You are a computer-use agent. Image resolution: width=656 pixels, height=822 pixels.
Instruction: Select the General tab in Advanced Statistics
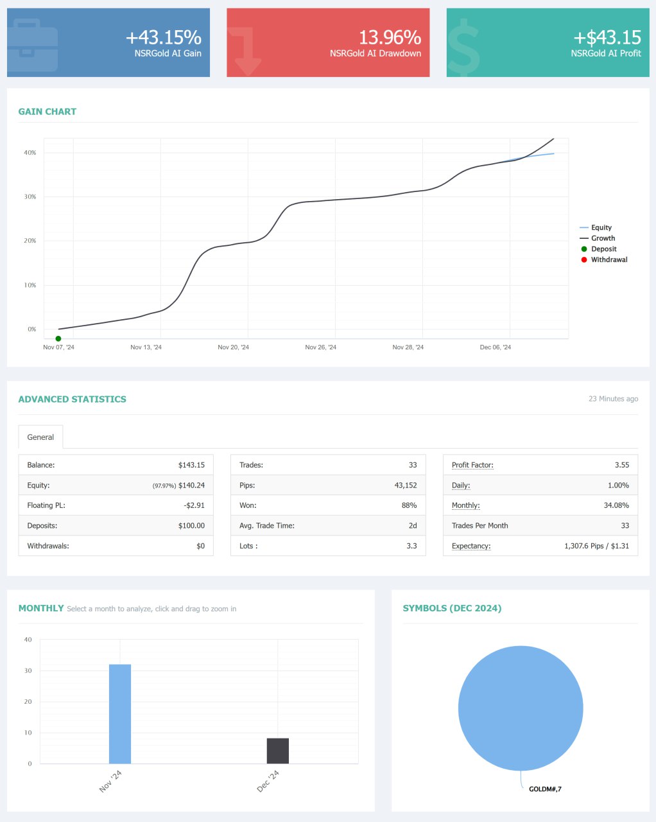coord(40,437)
